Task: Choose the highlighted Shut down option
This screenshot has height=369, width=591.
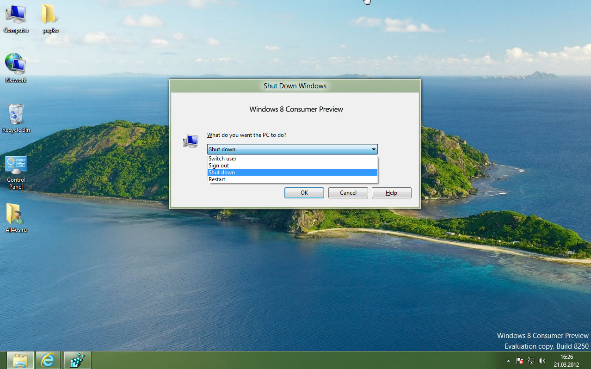Action: pyautogui.click(x=292, y=172)
